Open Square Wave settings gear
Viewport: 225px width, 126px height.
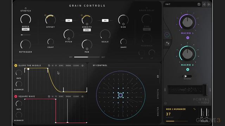pyautogui.click(x=83, y=97)
